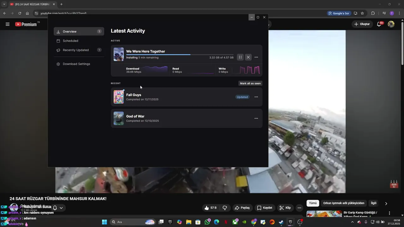Click the Oluştur create button on YouTube
This screenshot has width=404, height=227.
coord(362,24)
